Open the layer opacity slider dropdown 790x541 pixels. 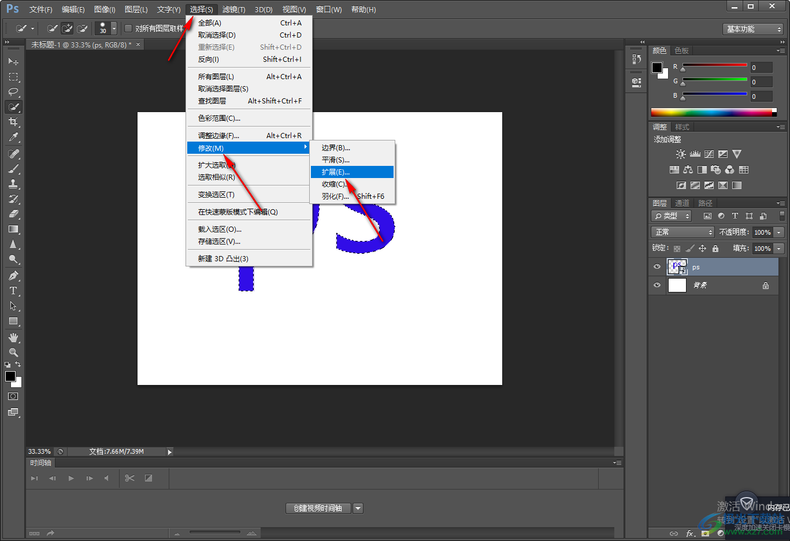(x=779, y=232)
